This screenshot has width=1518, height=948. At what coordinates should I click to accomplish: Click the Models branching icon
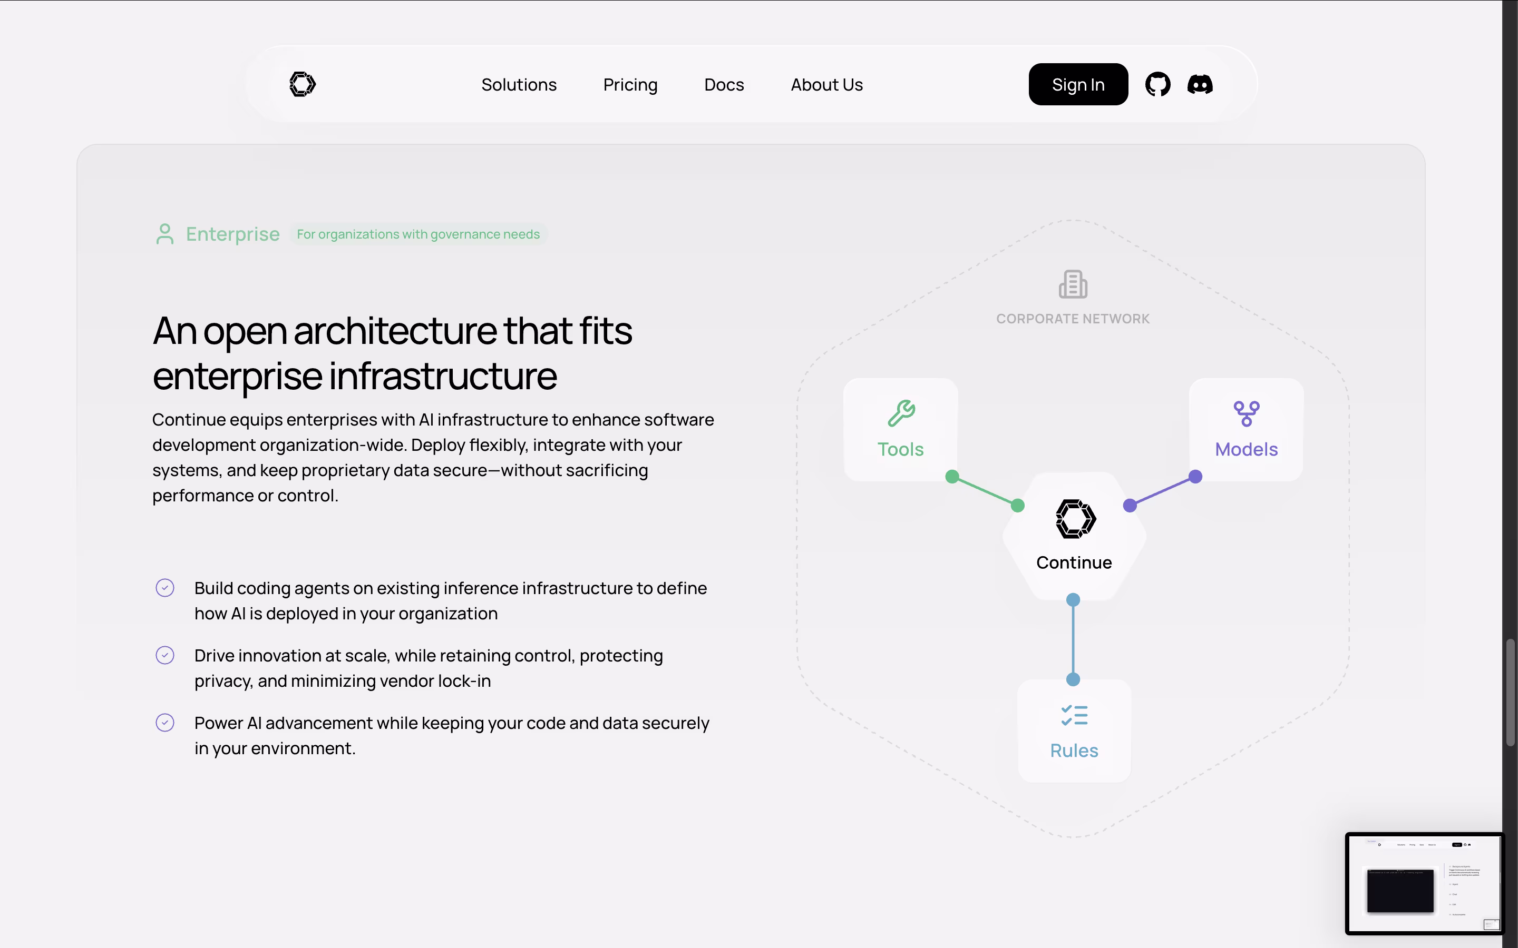coord(1247,414)
